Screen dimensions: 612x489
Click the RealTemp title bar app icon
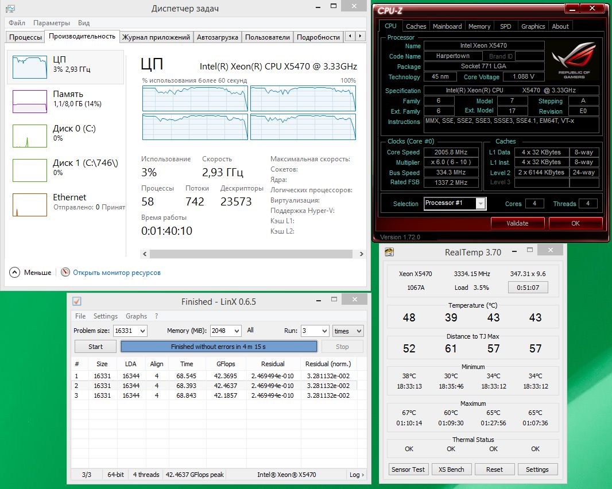coord(389,252)
